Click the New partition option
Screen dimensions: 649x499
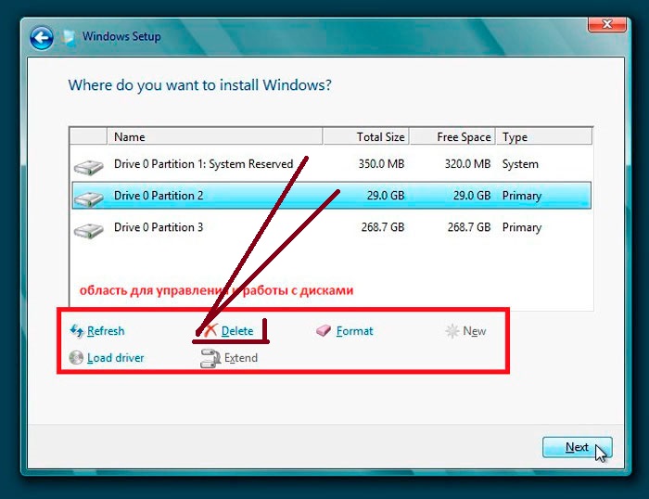pyautogui.click(x=475, y=331)
